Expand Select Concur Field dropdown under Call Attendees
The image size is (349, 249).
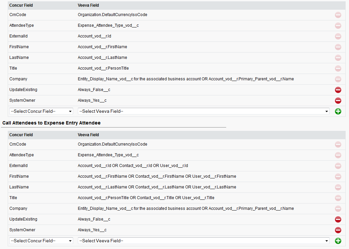click(x=41, y=241)
